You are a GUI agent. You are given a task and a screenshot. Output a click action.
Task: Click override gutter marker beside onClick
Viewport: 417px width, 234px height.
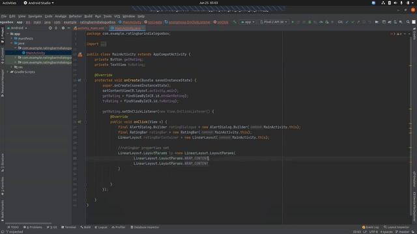(79, 122)
